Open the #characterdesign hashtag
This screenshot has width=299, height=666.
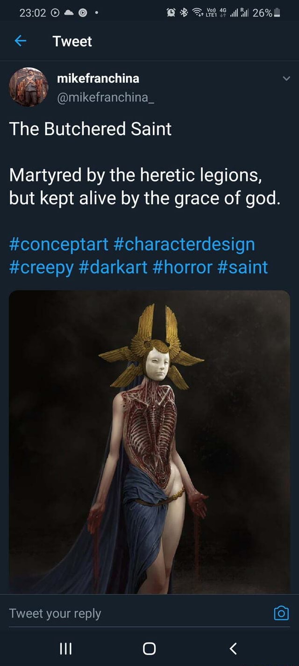point(184,244)
